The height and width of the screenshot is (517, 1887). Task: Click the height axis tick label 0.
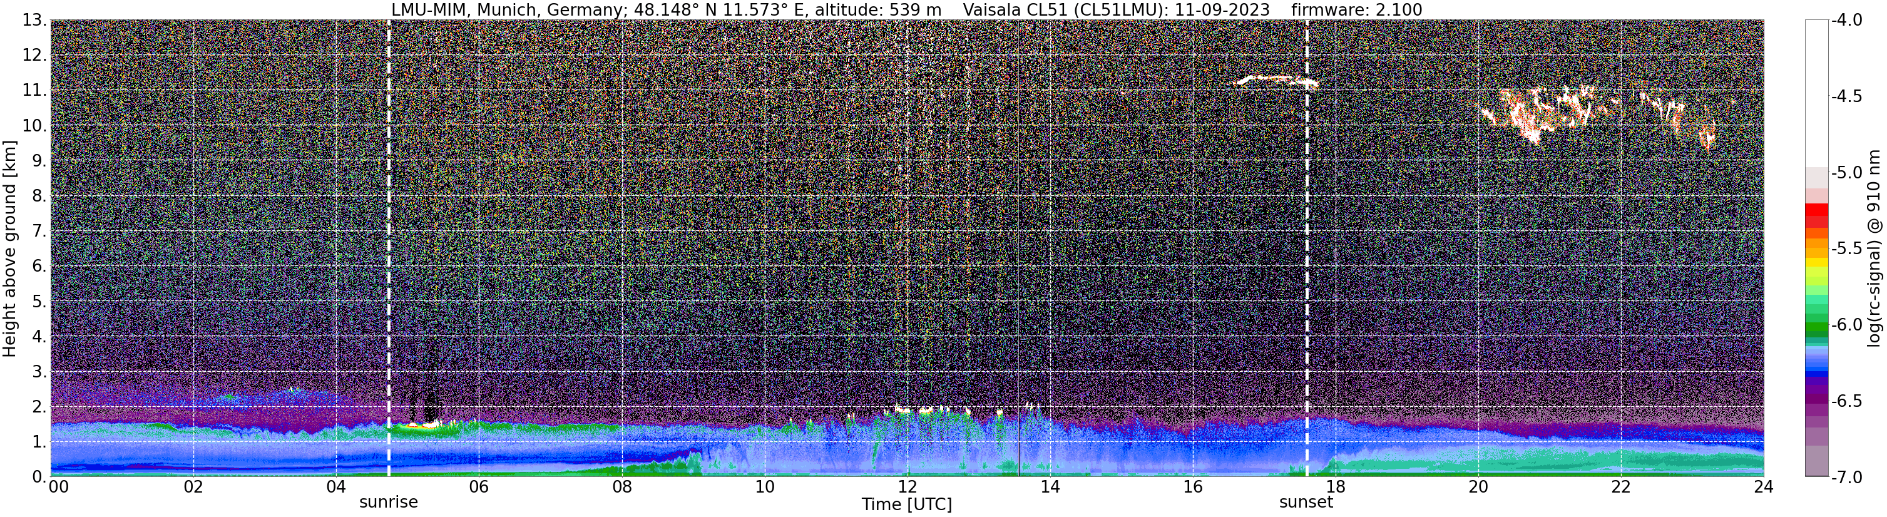coord(39,477)
